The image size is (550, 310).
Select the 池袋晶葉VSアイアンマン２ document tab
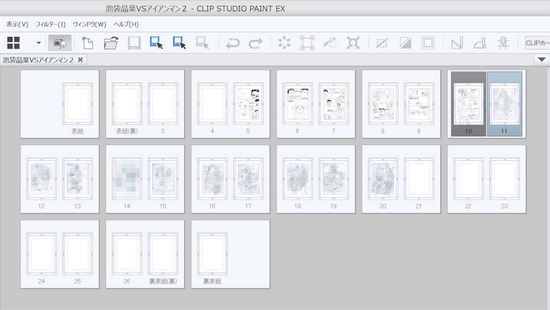[x=38, y=60]
